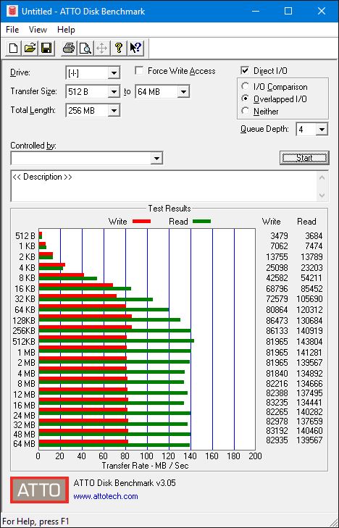The width and height of the screenshot is (339, 528).
Task: Open the View menu
Action: click(38, 30)
